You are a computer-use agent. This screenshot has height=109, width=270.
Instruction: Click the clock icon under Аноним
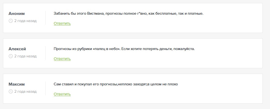[x=11, y=21]
